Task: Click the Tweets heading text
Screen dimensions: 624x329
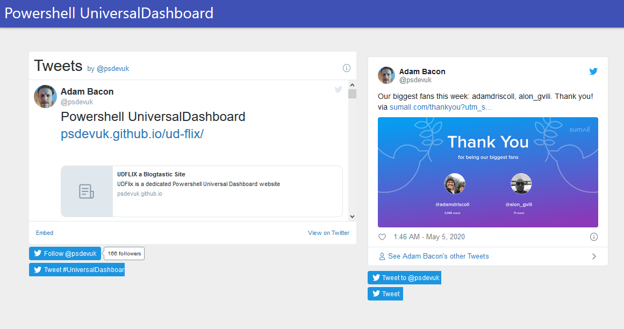Action: [x=58, y=66]
